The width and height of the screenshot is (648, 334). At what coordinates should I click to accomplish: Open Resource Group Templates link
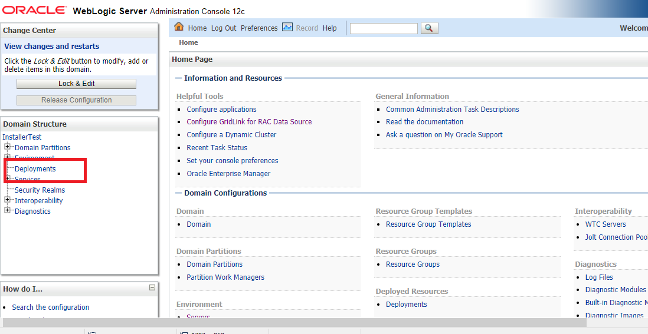428,224
